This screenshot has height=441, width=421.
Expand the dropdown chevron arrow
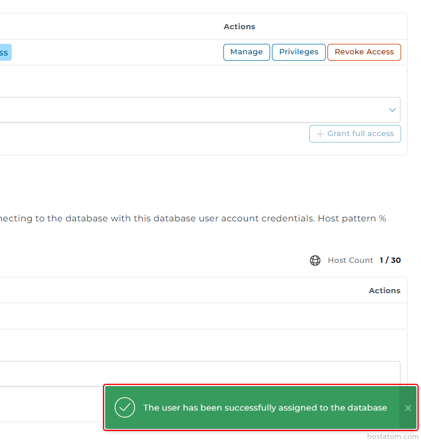392,110
